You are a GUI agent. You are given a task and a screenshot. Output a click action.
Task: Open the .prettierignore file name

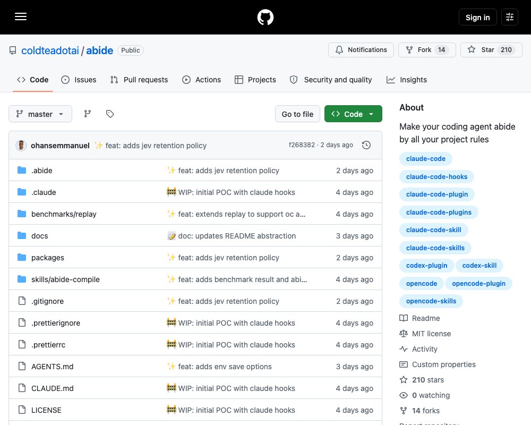56,323
